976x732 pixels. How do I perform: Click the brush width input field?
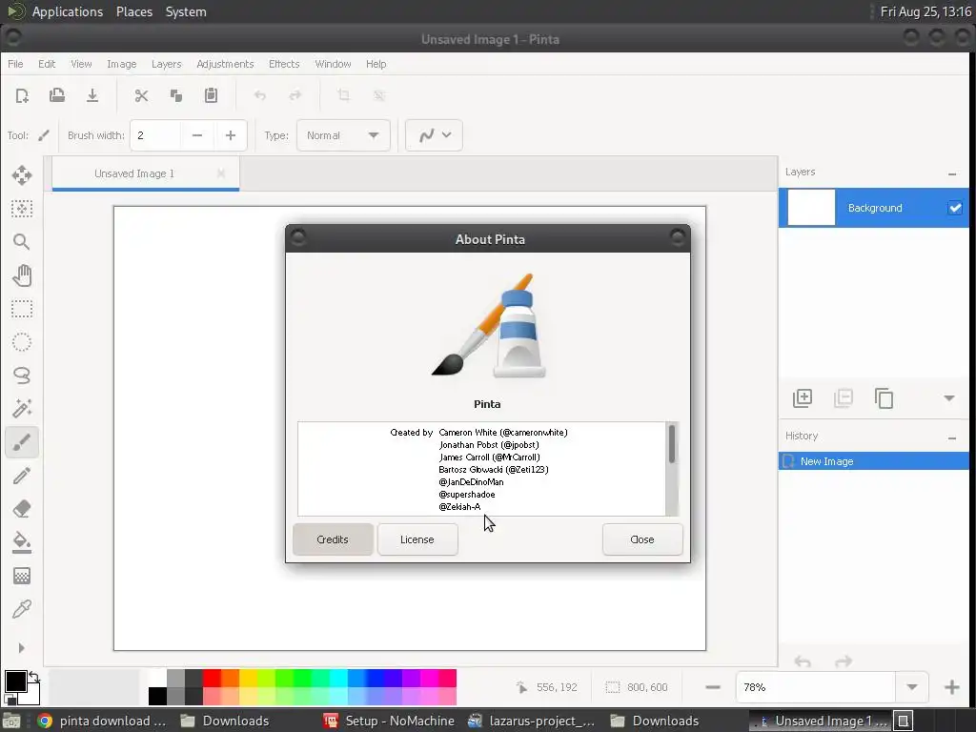pyautogui.click(x=155, y=135)
